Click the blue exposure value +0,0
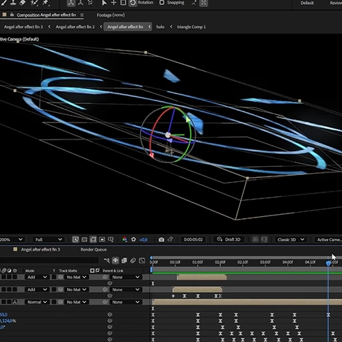The width and height of the screenshot is (342, 342). (x=144, y=239)
